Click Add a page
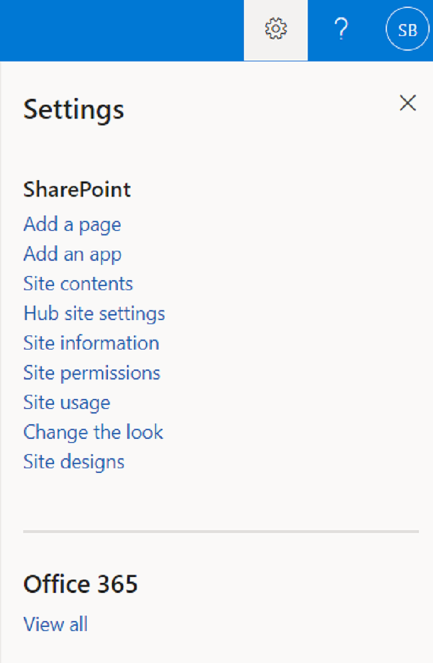 (x=72, y=225)
